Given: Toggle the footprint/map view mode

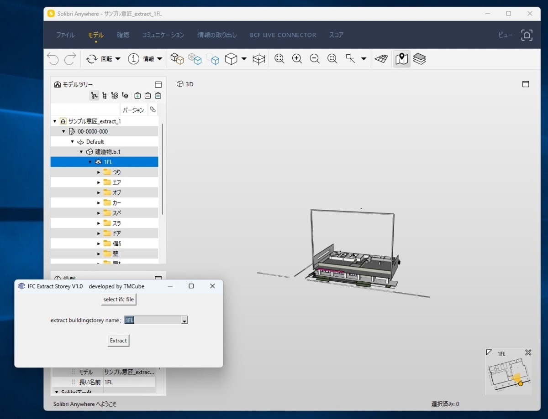Looking at the screenshot, I should pos(401,59).
